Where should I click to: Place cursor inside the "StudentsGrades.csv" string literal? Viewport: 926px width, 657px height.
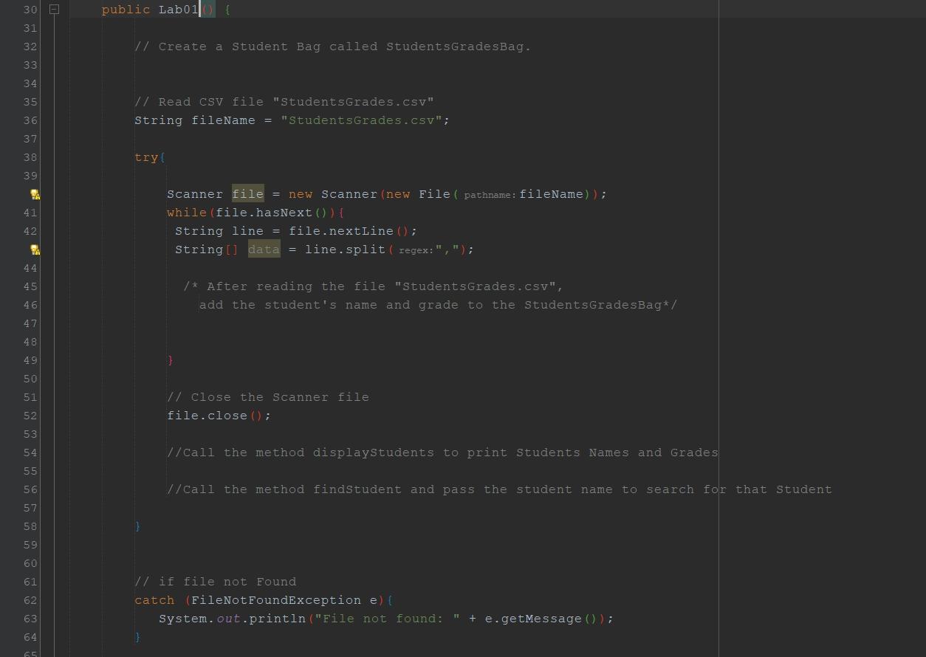tap(360, 120)
